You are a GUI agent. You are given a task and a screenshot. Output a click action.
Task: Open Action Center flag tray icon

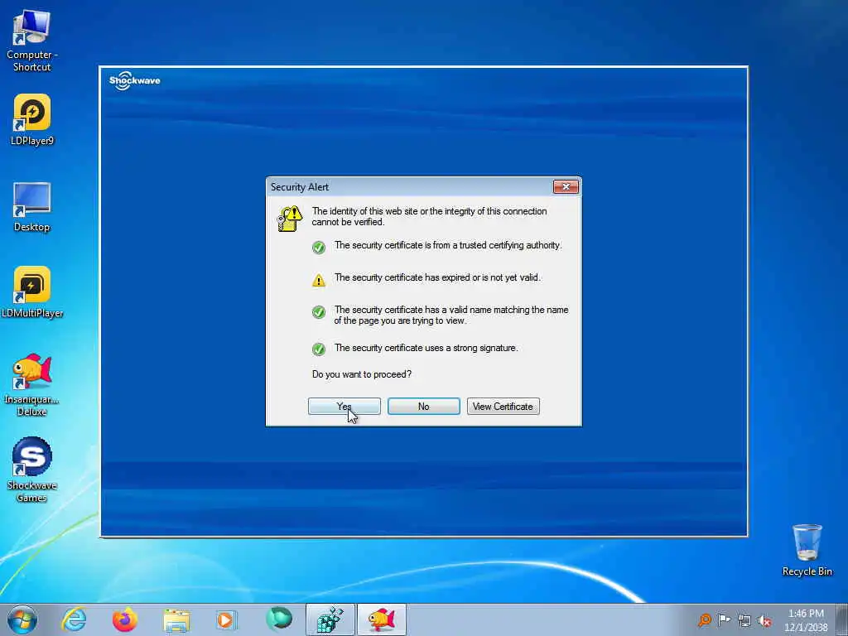click(x=724, y=619)
